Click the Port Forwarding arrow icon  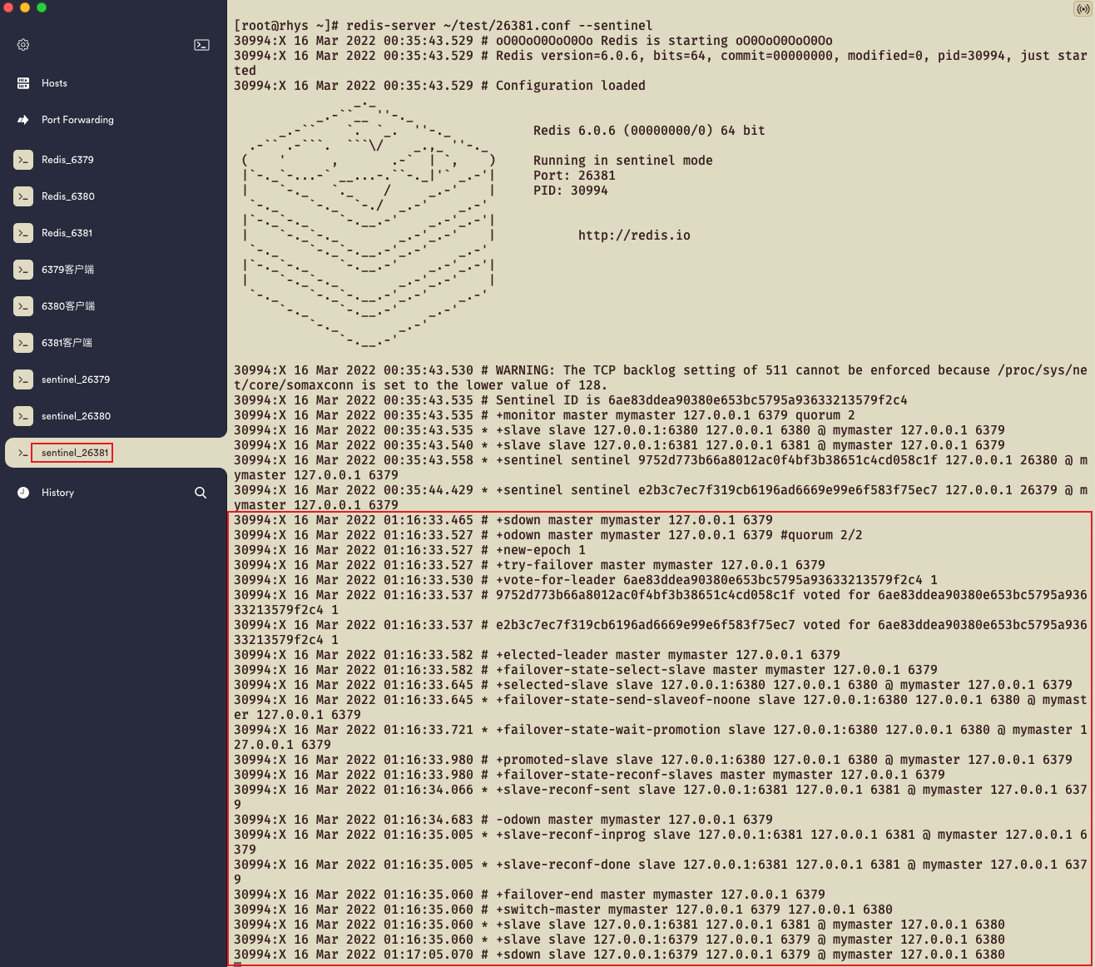click(x=23, y=120)
